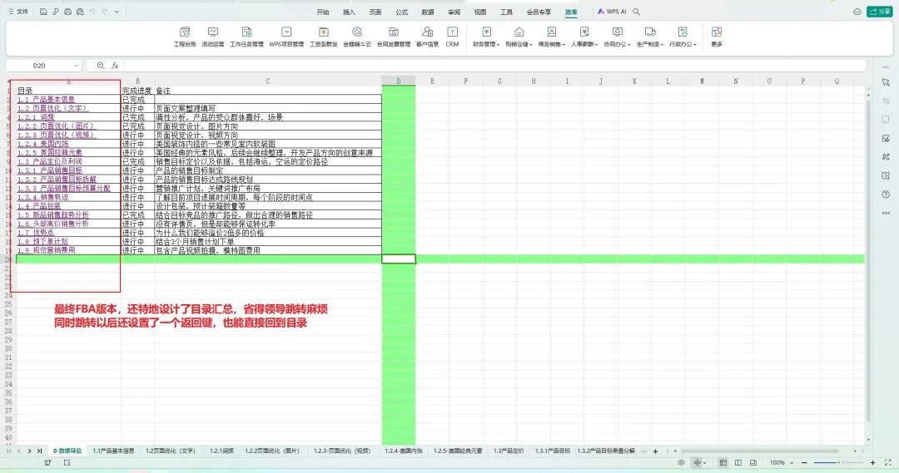
Task: Open WPS项目管理 tool
Action: [286, 37]
